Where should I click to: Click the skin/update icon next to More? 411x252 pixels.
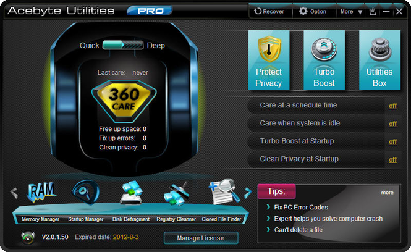[373, 12]
